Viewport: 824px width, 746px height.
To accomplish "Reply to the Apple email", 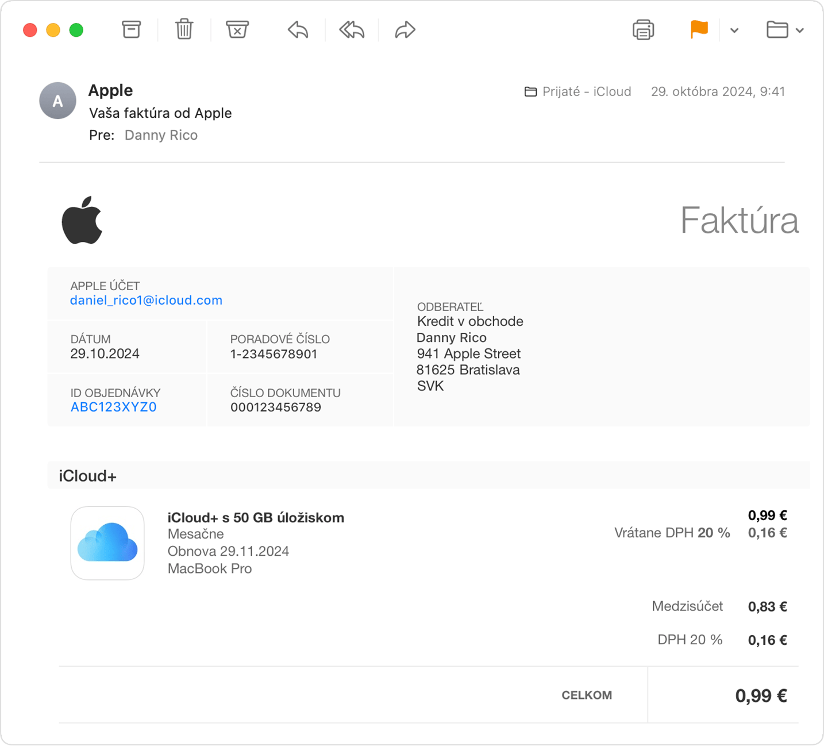I will click(298, 30).
